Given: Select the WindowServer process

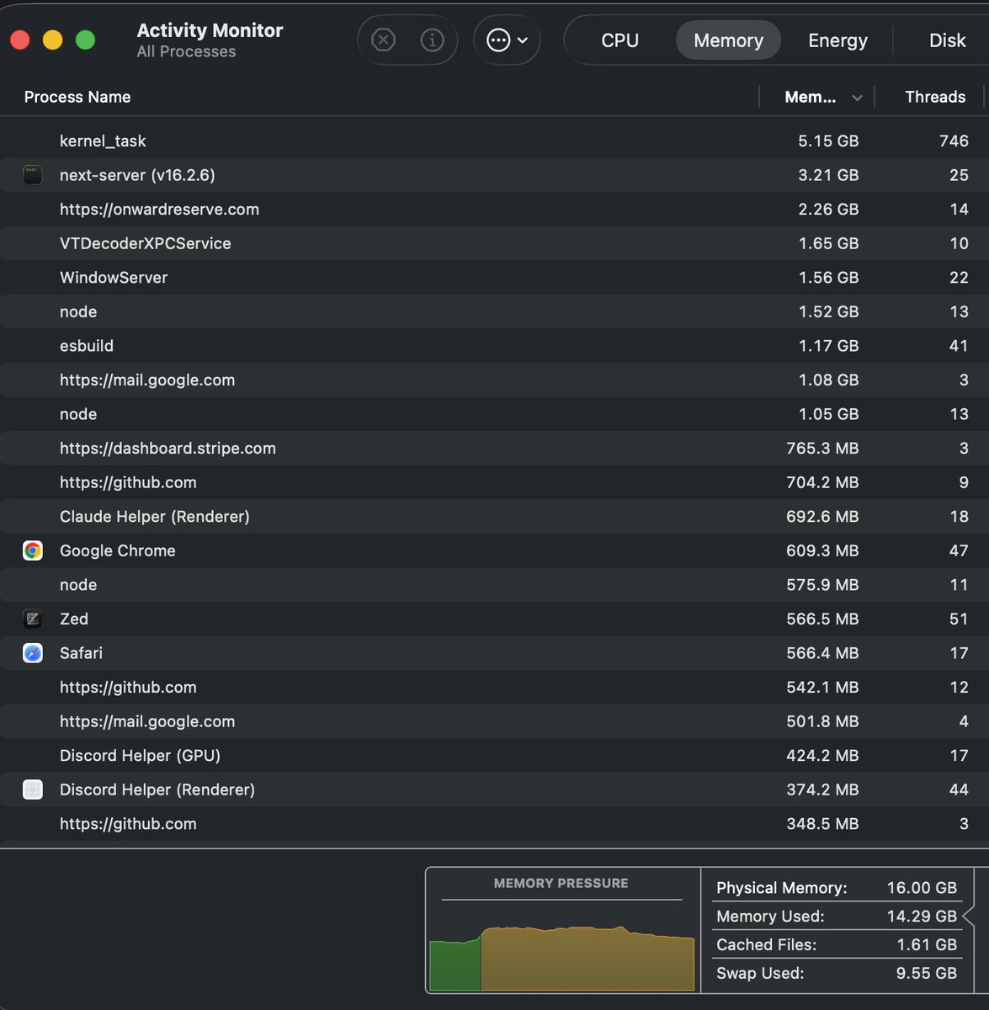Looking at the screenshot, I should [x=494, y=277].
